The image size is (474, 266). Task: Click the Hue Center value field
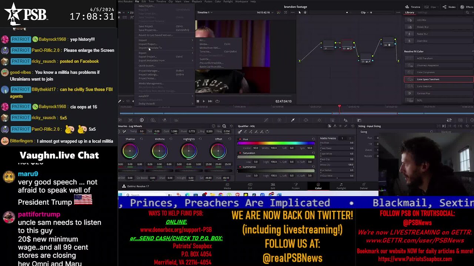click(256, 148)
